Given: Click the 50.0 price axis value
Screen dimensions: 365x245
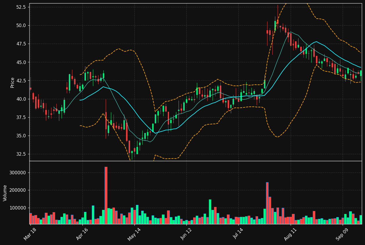Looking at the screenshot, I should 21,25.
